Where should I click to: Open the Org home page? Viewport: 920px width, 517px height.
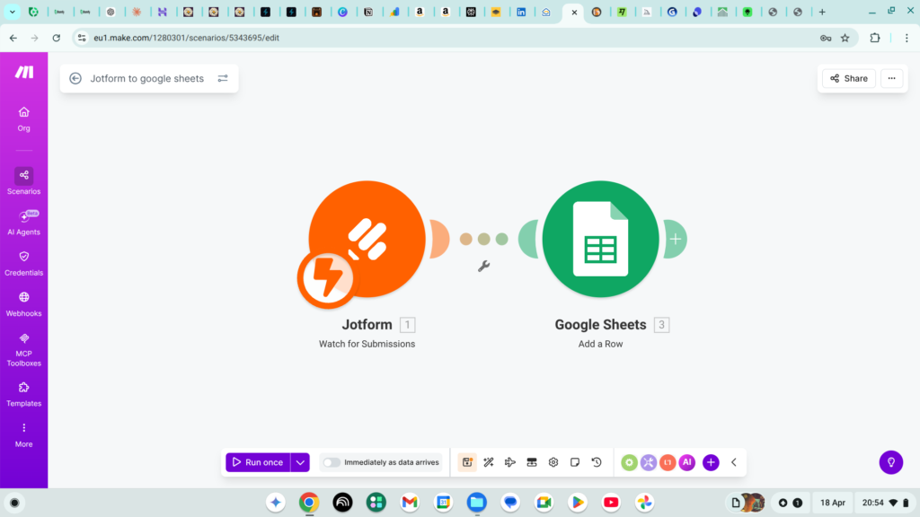click(x=23, y=119)
